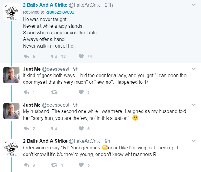Open the cartoon avatar on the top tweet
Image resolution: width=201 pixels, height=172 pixels.
click(11, 11)
